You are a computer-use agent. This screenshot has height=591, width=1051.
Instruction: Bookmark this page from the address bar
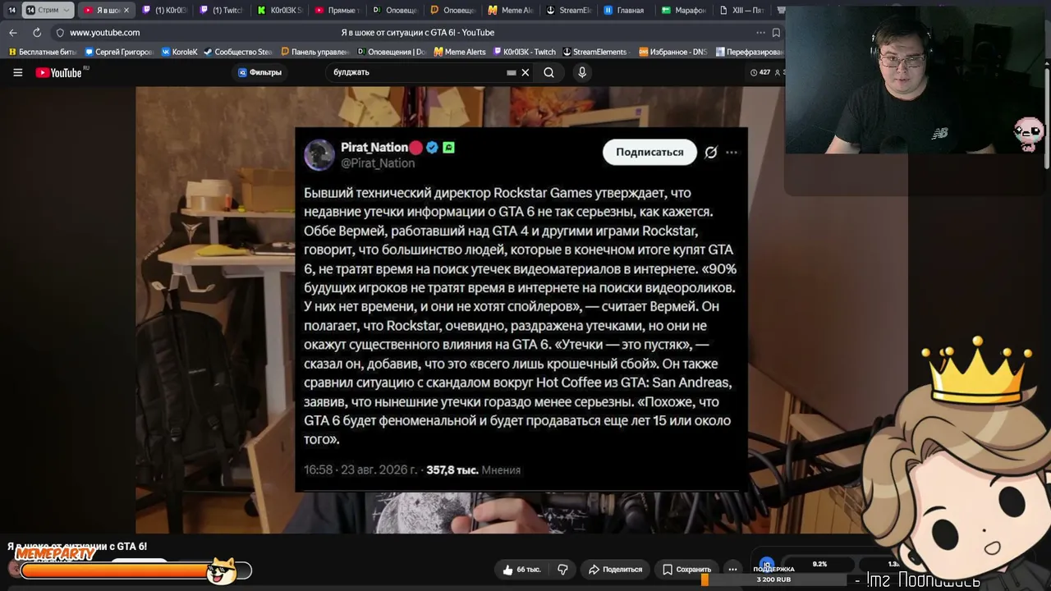point(776,33)
